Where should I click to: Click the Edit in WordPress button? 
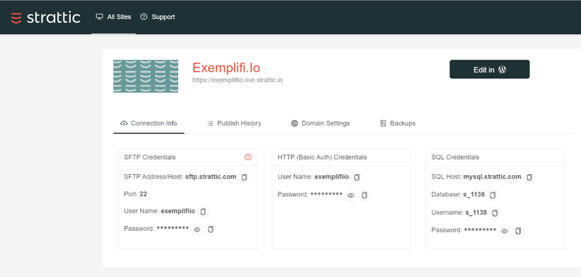pyautogui.click(x=490, y=69)
